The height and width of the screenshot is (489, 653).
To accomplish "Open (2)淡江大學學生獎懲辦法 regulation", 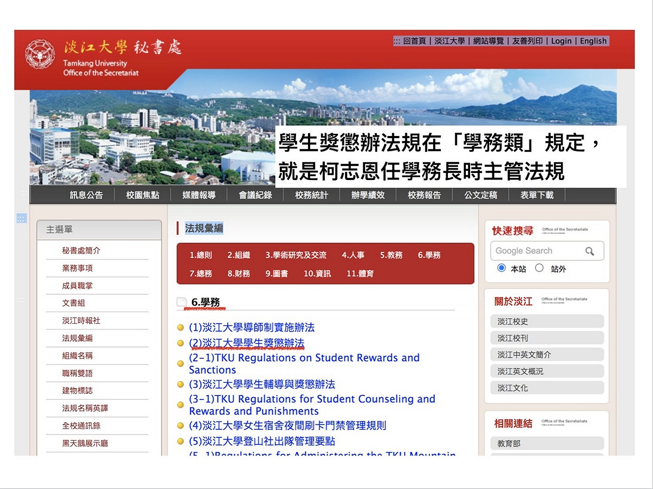I will click(x=247, y=343).
